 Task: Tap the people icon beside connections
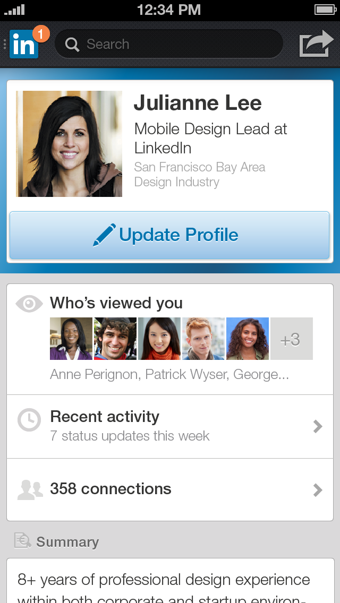[x=30, y=489]
